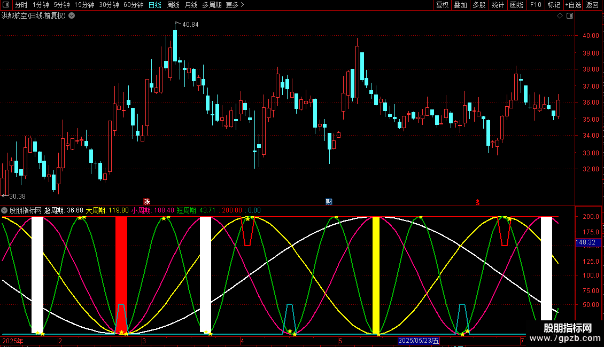The image size is (604, 347).
Task: Switch to the 周线 weekly period tab
Action: 173,5
